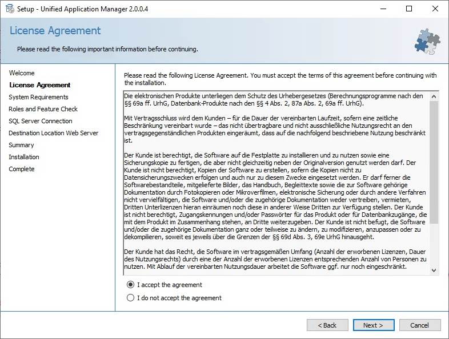The height and width of the screenshot is (339, 449).
Task: Click Installation step in sidebar
Action: point(24,157)
